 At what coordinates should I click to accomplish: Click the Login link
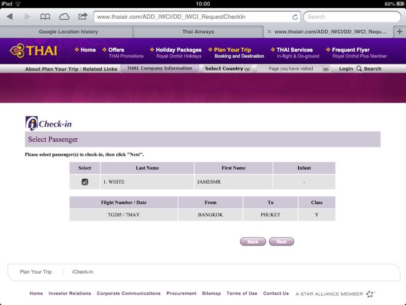point(346,69)
